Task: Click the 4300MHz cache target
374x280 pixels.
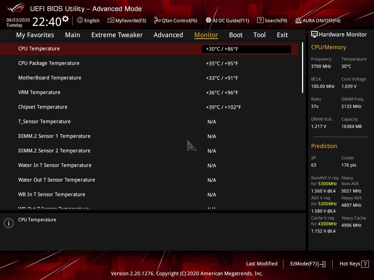Action: click(327, 224)
